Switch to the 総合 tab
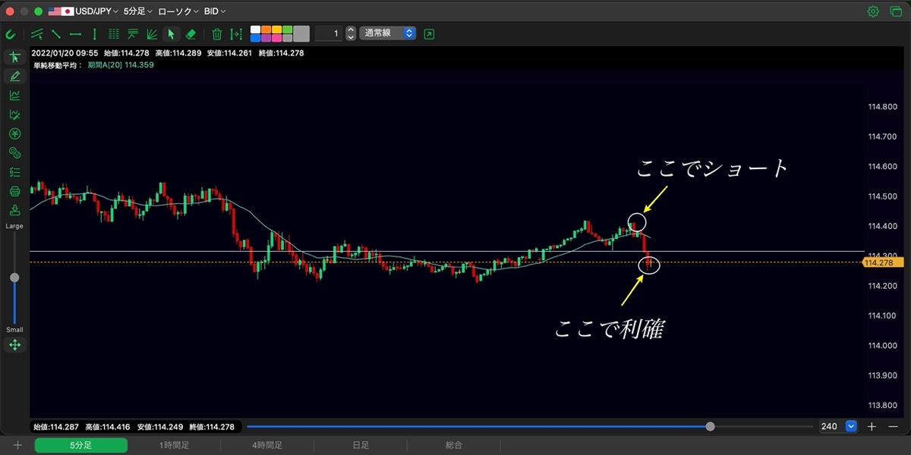Image resolution: width=911 pixels, height=455 pixels. [x=454, y=446]
